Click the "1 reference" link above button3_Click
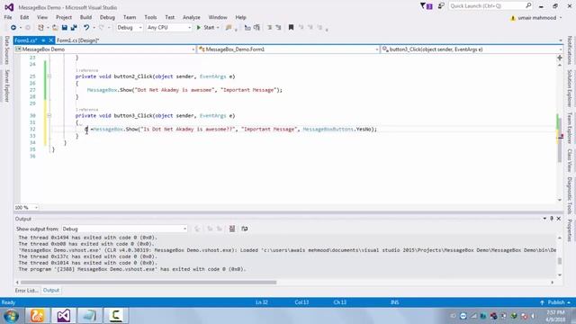The width and height of the screenshot is (576, 324). [86, 110]
